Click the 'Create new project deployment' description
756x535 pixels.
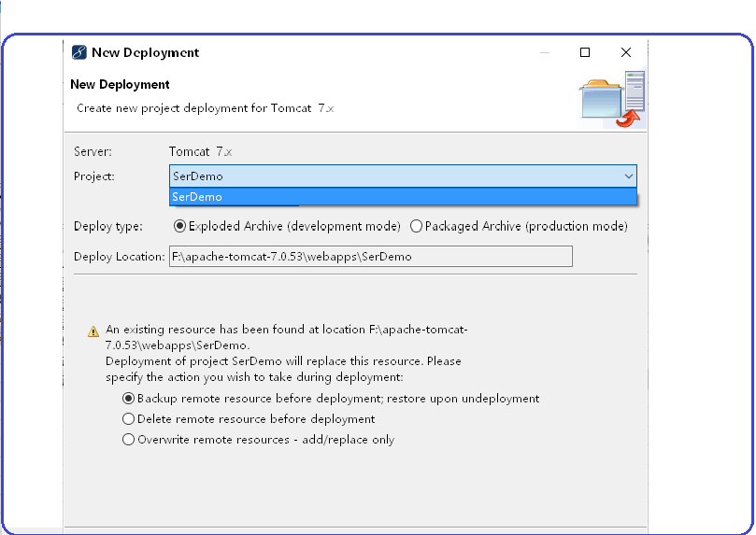pos(205,108)
